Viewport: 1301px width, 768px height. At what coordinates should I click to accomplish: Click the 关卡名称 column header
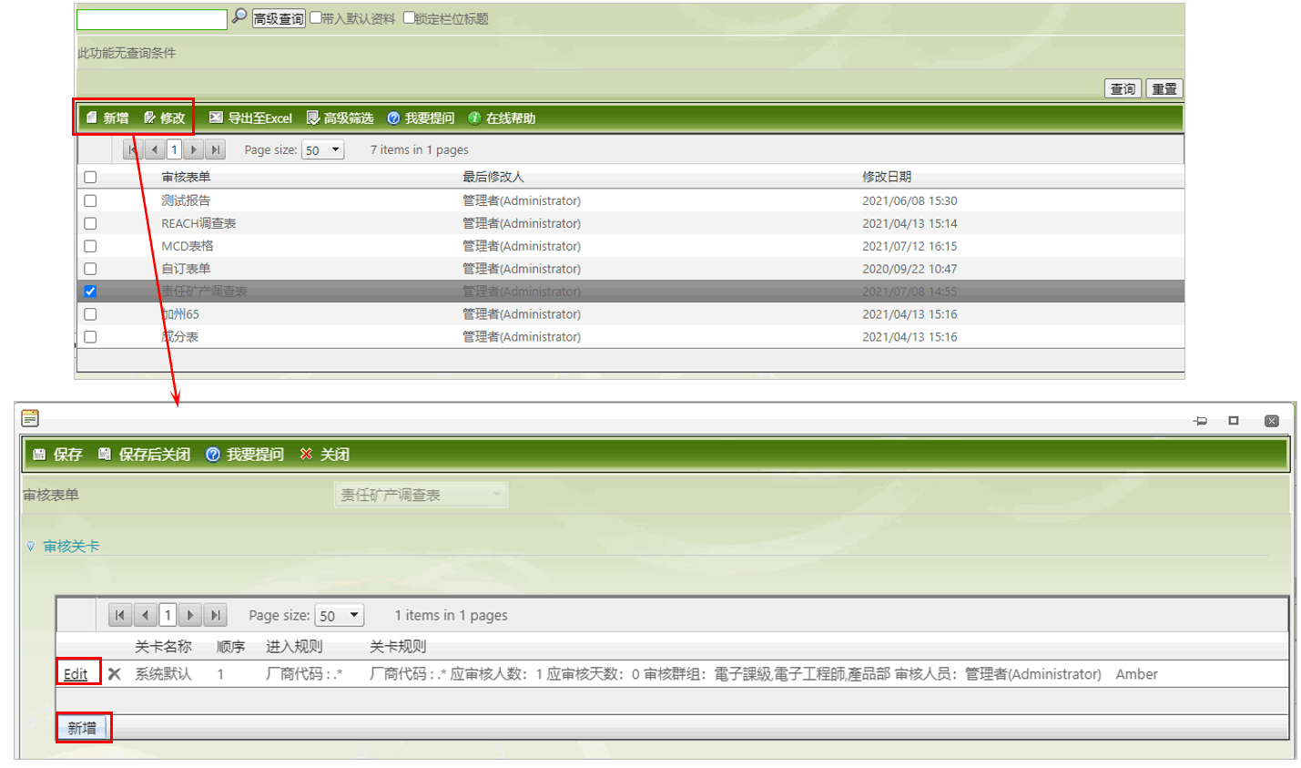pyautogui.click(x=163, y=647)
